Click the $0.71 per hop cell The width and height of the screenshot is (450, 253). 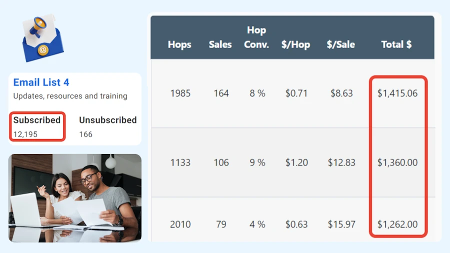coord(296,93)
